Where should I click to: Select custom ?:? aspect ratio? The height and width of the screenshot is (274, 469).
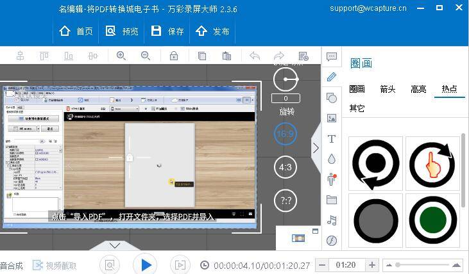click(286, 200)
